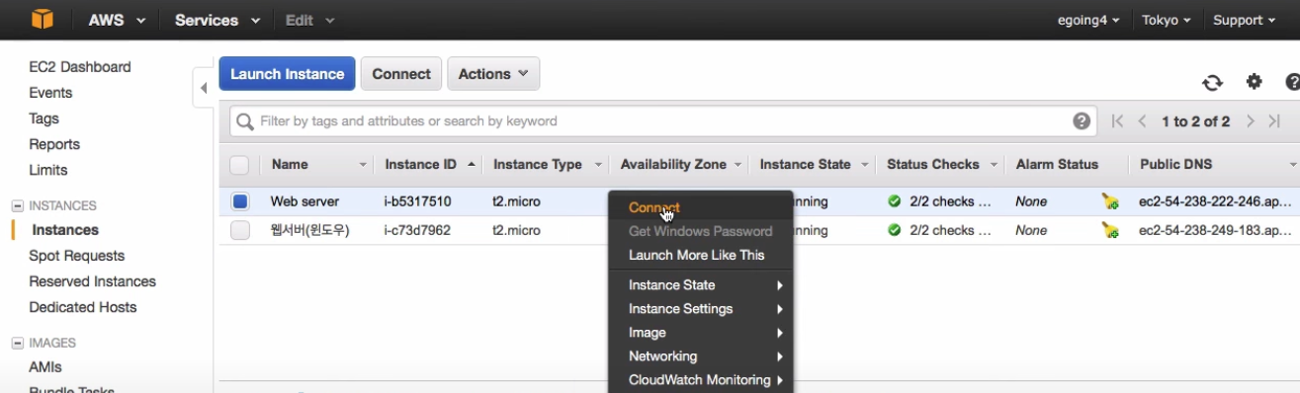
Task: Click the toolbar Connect button
Action: click(x=401, y=74)
